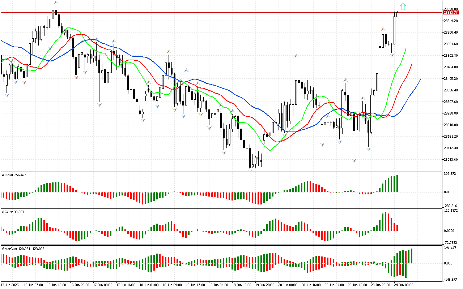The width and height of the screenshot is (463, 289).
Task: Click the last green upper GatorCust bar
Action: 411,256
